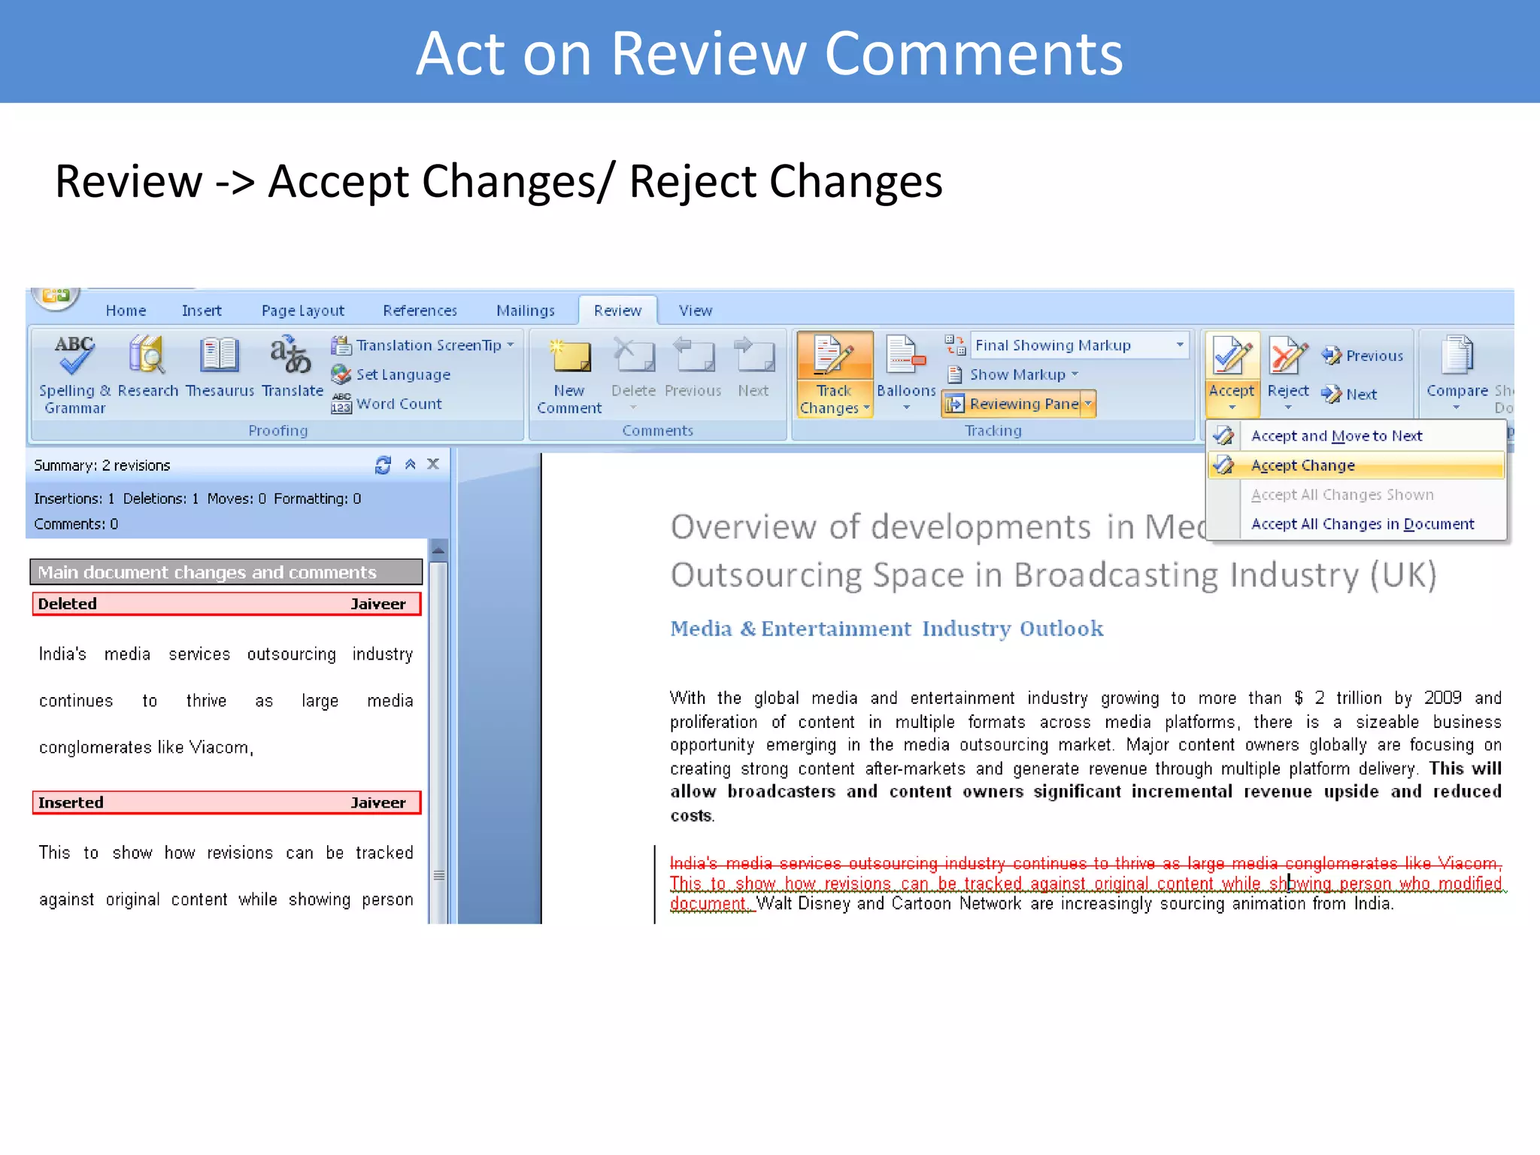This screenshot has height=1155, width=1540.
Task: Switch to the Page Layout tab
Action: (x=302, y=311)
